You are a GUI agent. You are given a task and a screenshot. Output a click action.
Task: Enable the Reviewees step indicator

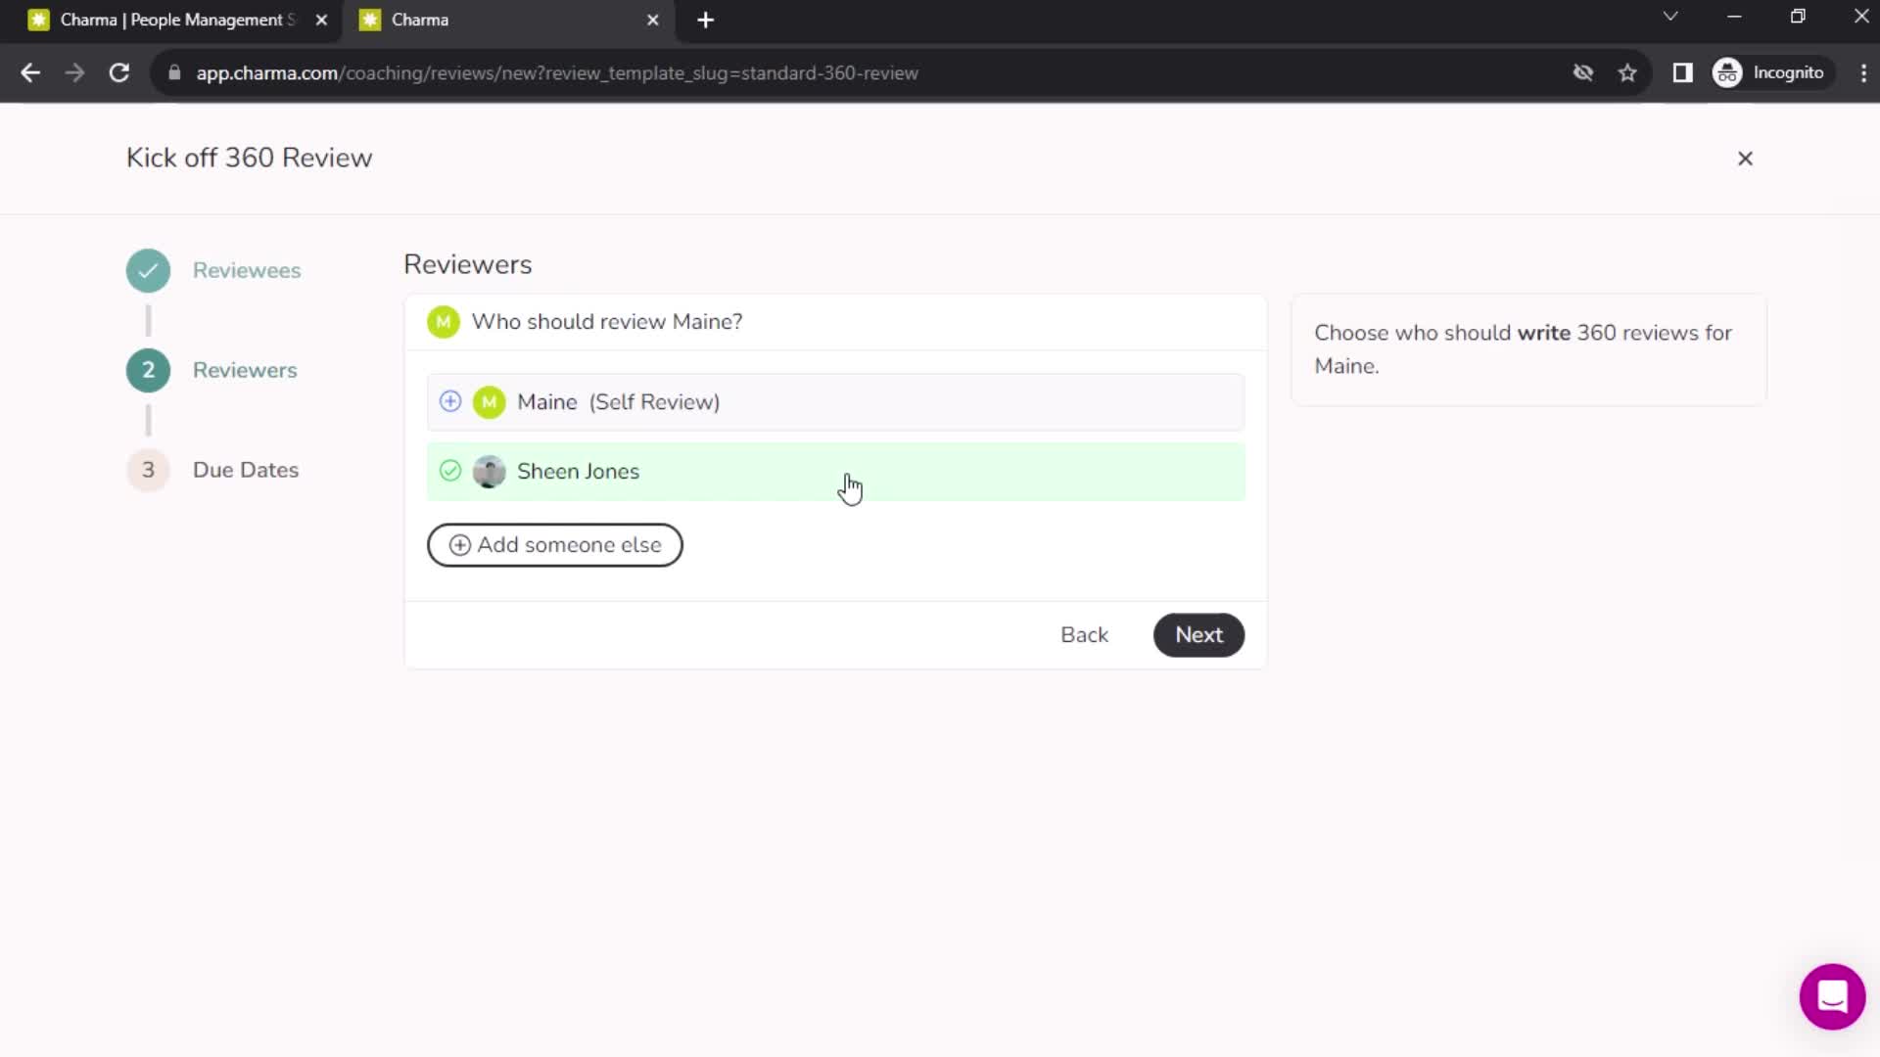(x=149, y=270)
